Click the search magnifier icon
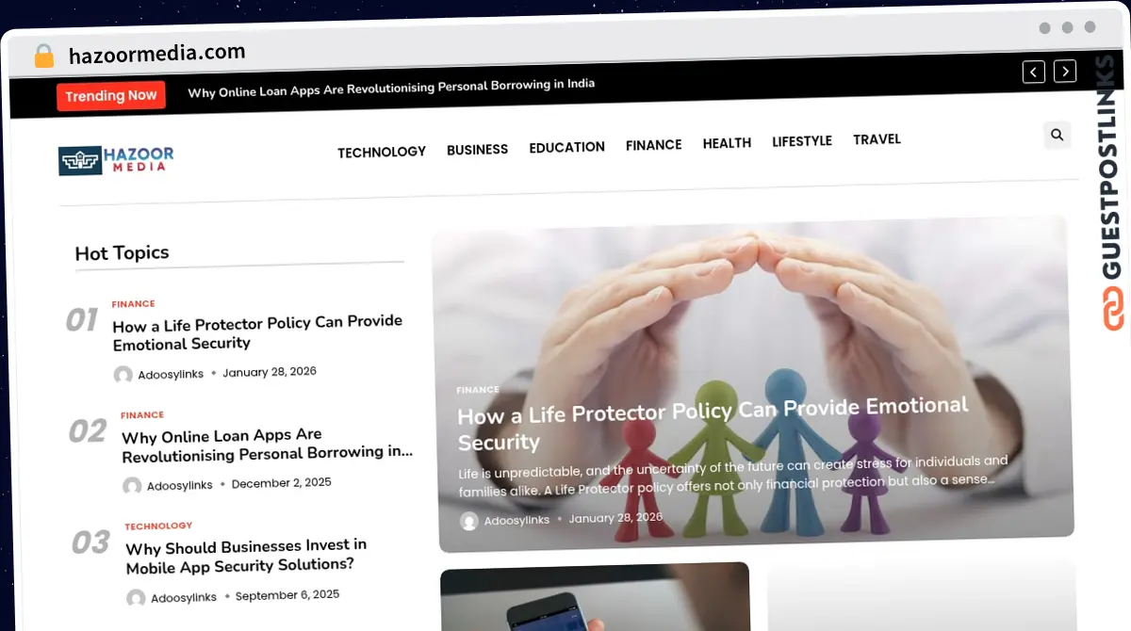 tap(1057, 135)
